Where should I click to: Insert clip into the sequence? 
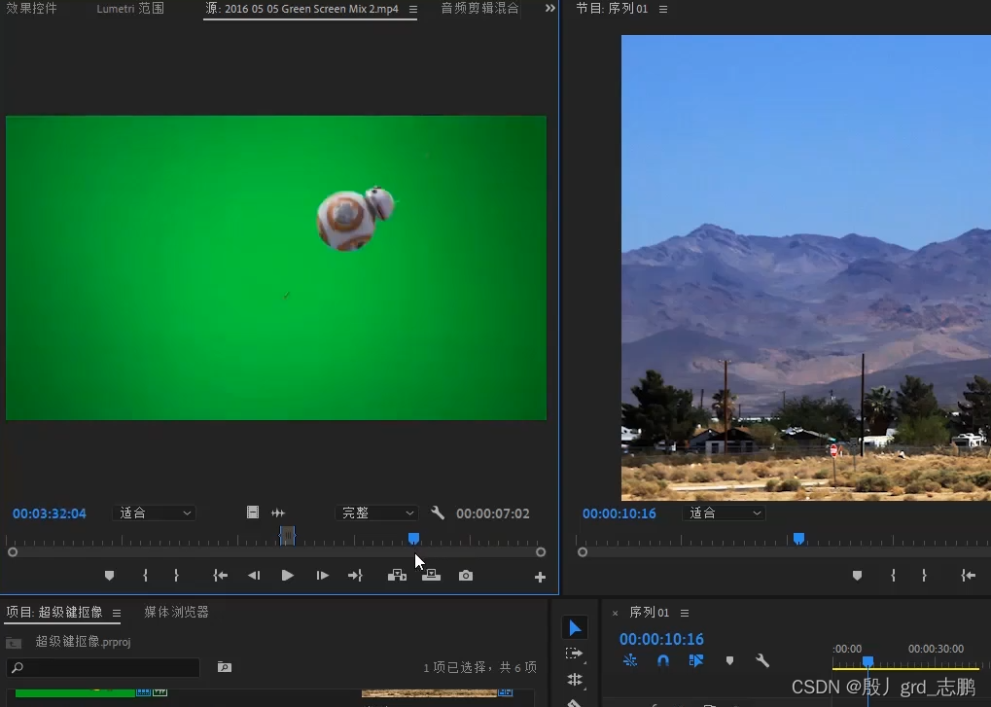point(397,576)
